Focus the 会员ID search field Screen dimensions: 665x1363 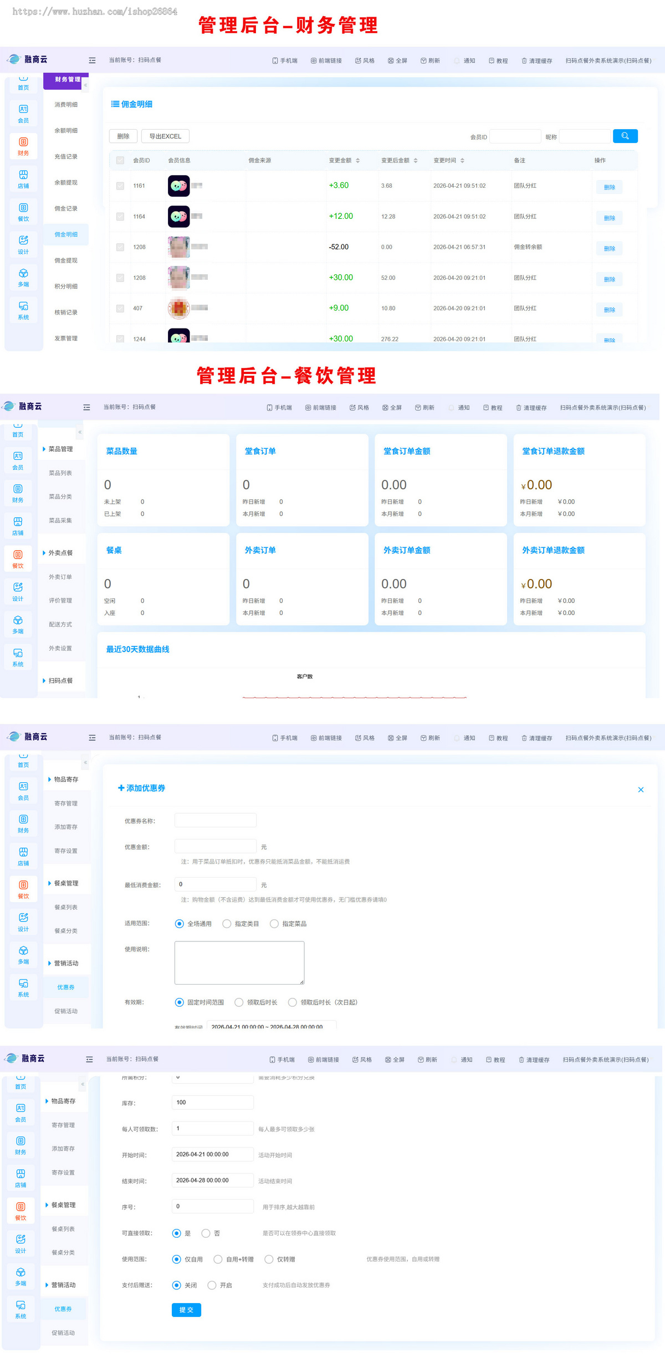tap(515, 136)
